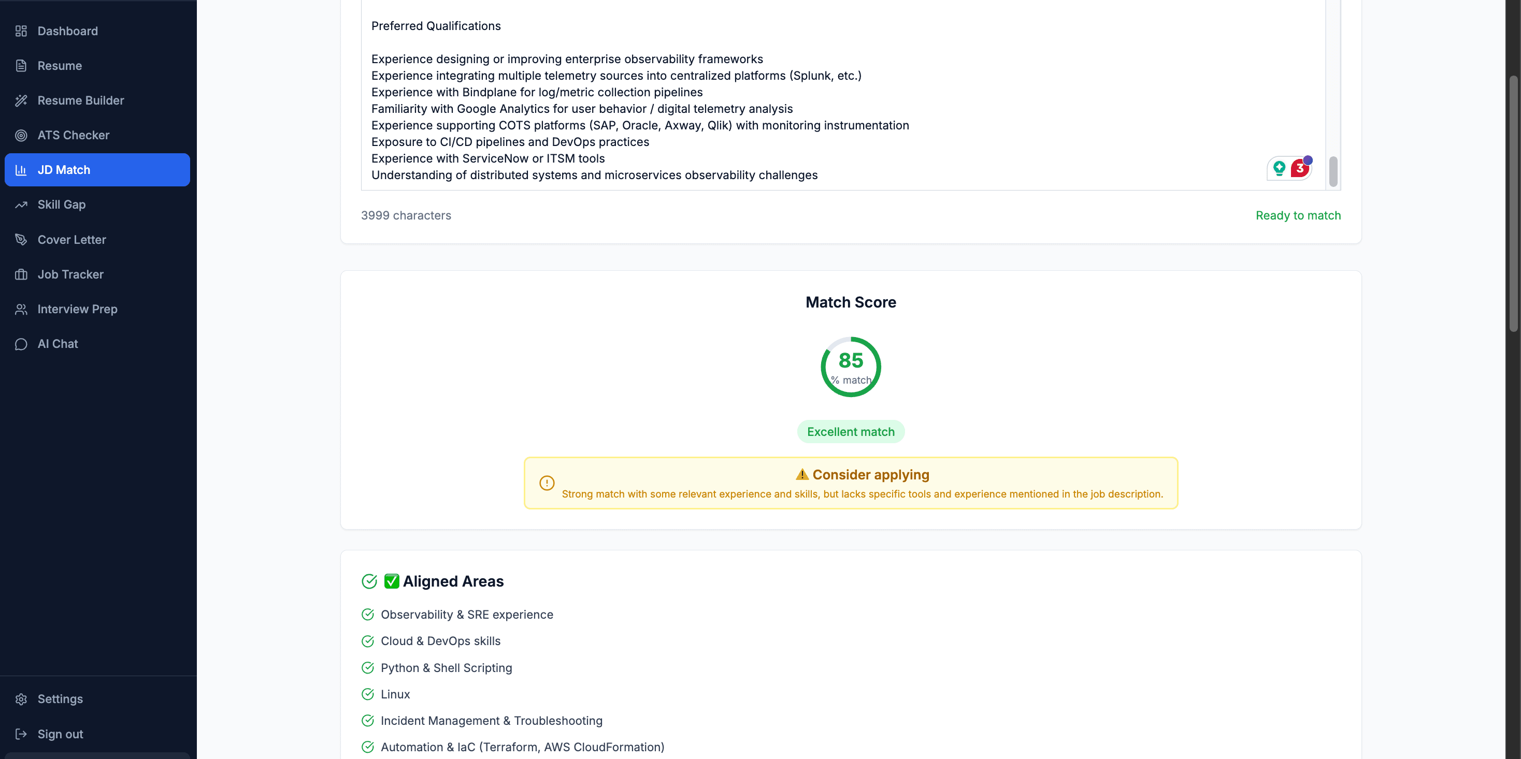
Task: Select the JD Match menu item
Action: [97, 170]
